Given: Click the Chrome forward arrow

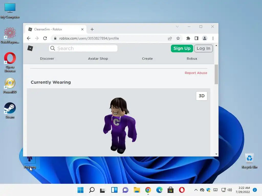Looking at the screenshot, I should tap(37, 38).
